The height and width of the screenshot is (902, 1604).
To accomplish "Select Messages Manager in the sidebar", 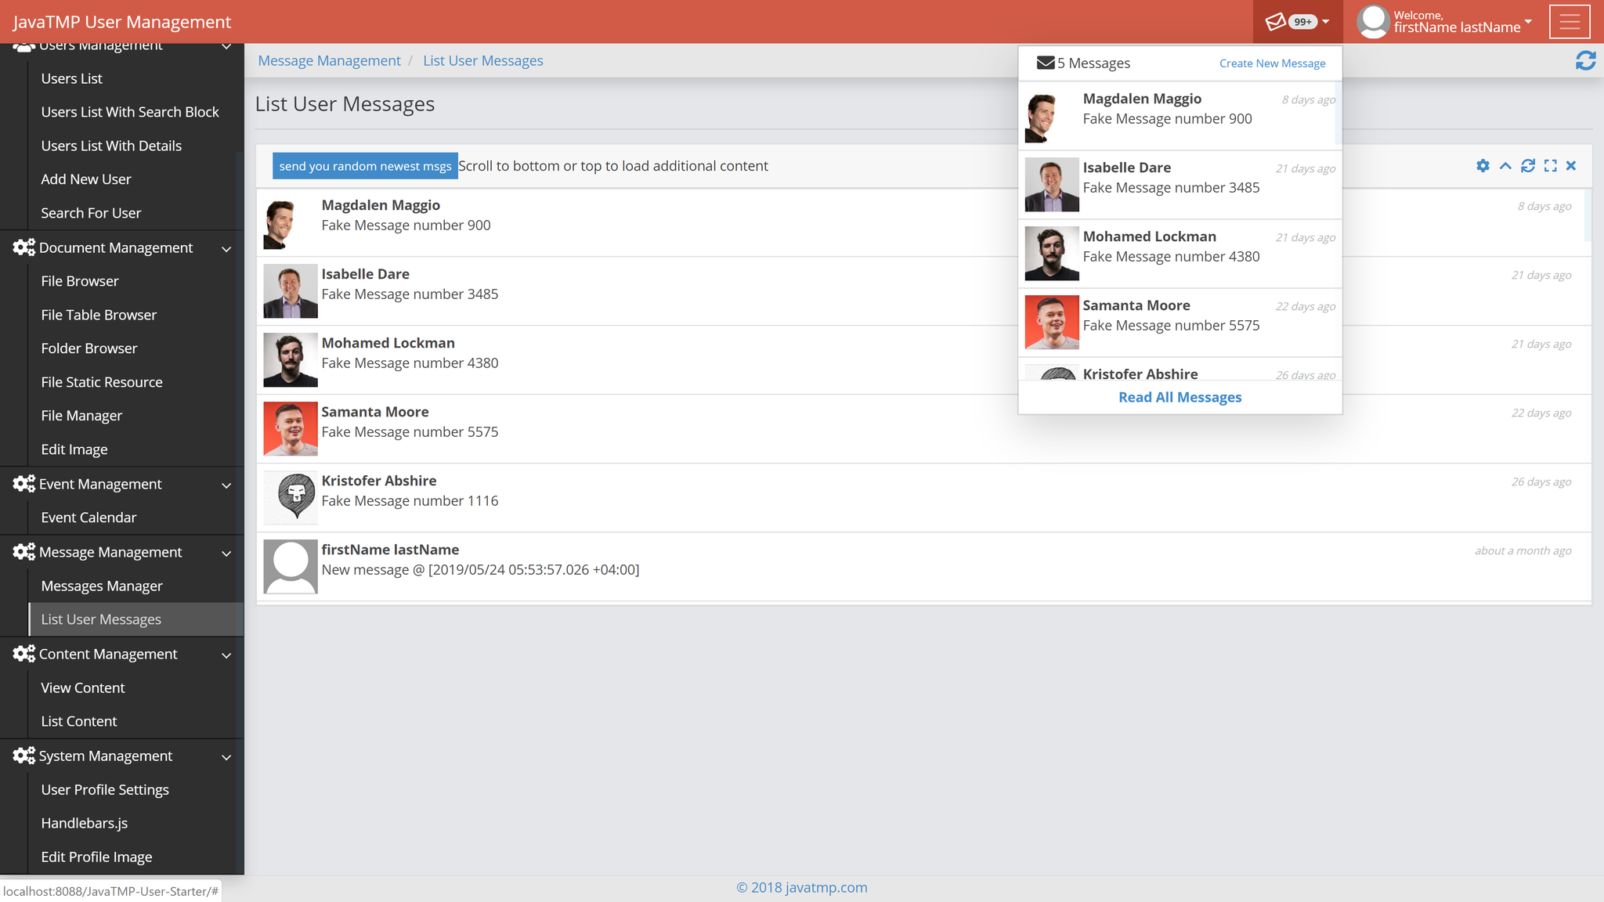I will click(102, 585).
